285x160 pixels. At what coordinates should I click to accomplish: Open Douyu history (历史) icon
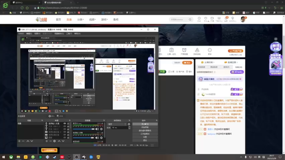199,19
